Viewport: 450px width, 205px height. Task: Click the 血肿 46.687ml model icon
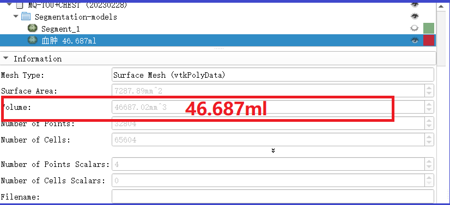tap(33, 40)
